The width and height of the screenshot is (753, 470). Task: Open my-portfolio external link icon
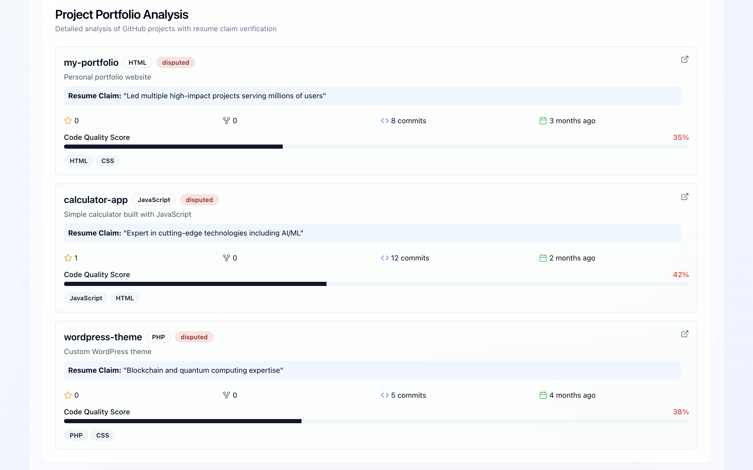tap(685, 59)
